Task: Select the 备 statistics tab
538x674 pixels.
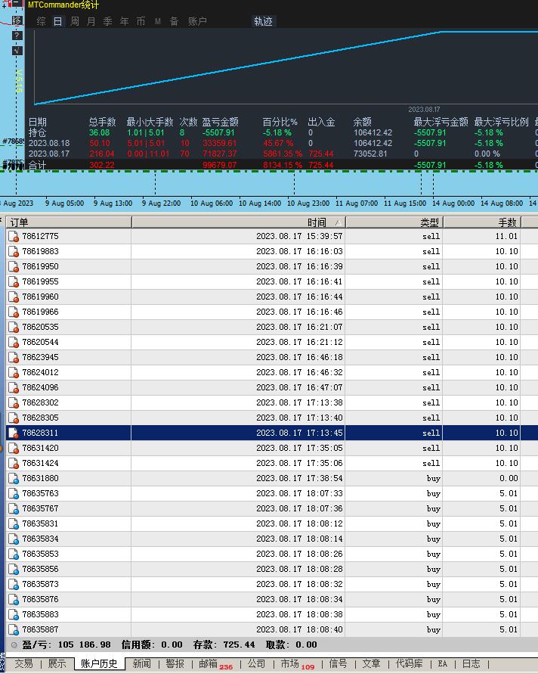Action: [174, 21]
